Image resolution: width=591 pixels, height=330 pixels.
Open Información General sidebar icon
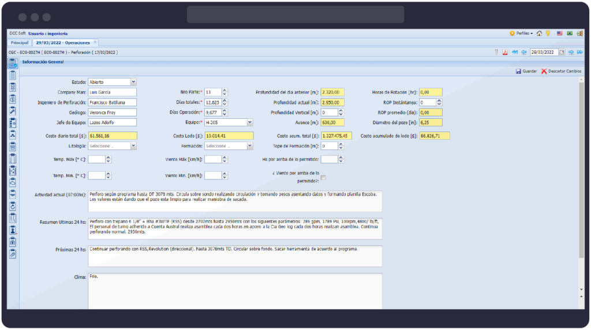click(x=13, y=63)
